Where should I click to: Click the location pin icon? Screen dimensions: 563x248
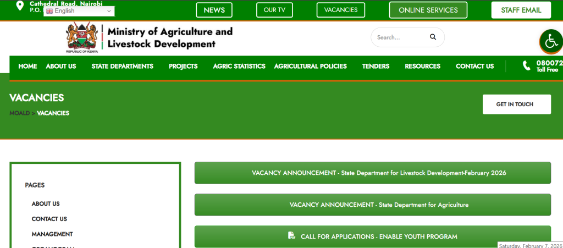(x=20, y=6)
